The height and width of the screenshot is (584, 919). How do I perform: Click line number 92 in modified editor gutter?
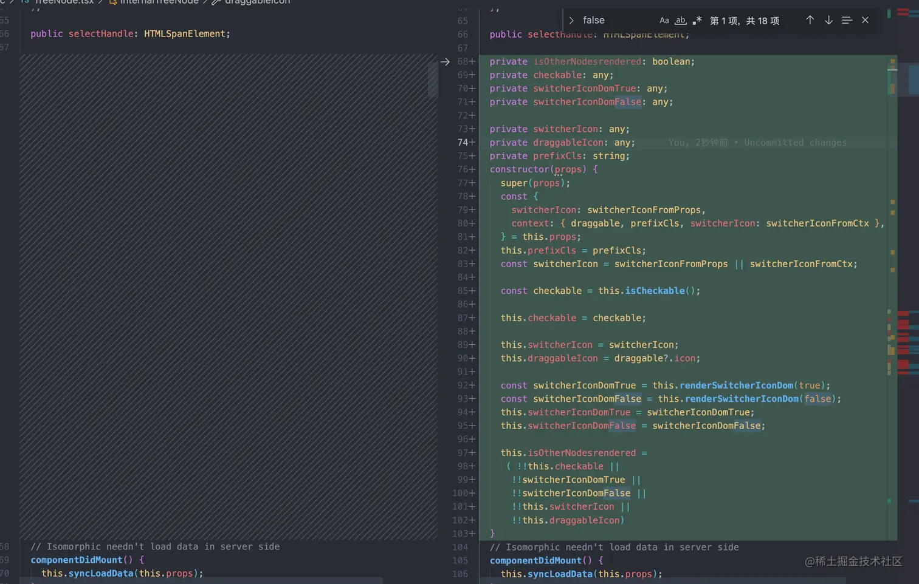coord(463,385)
